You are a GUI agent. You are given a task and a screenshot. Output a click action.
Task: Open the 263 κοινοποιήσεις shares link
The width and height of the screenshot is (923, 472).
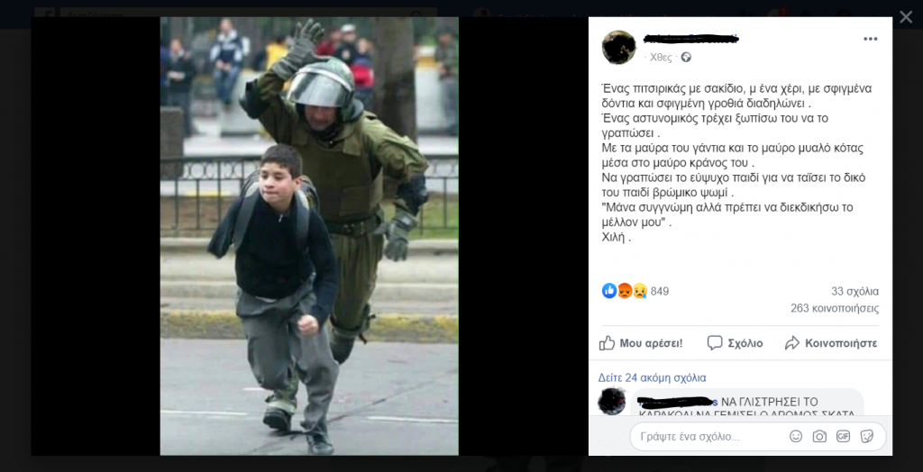click(x=835, y=308)
